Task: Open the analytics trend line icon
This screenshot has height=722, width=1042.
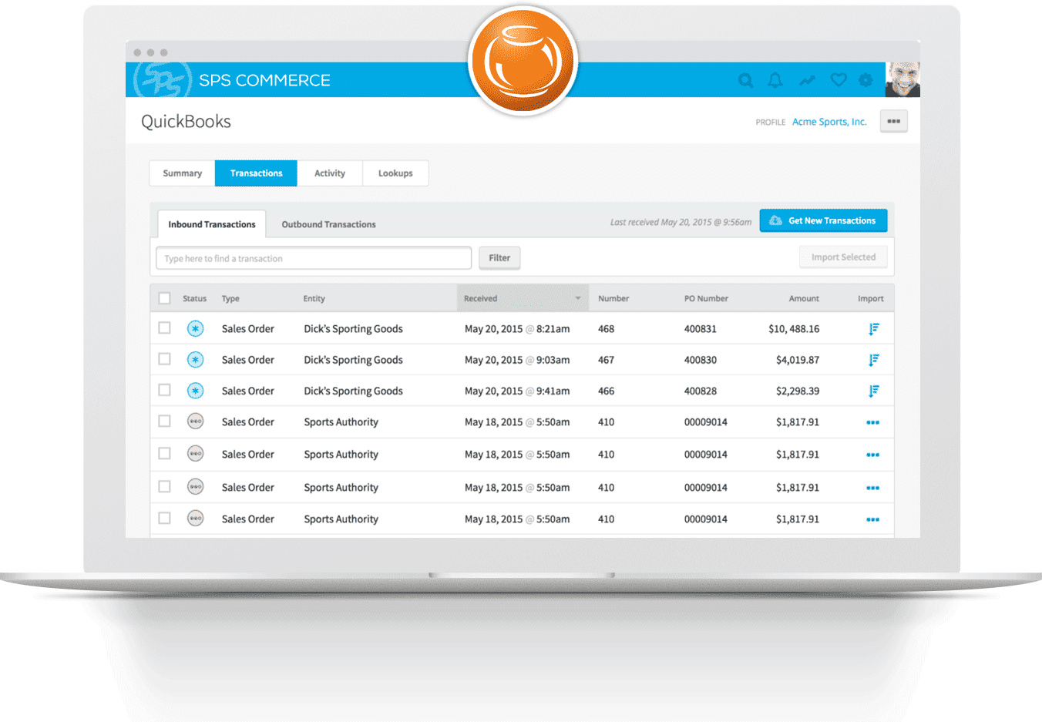Action: (807, 80)
